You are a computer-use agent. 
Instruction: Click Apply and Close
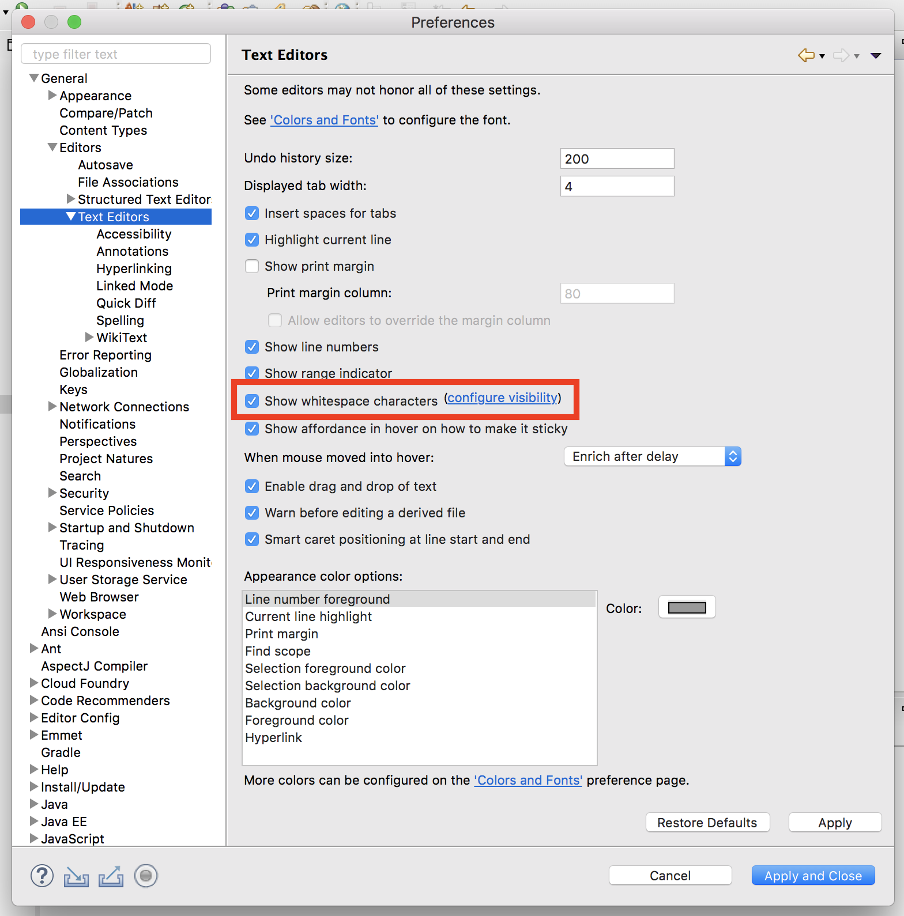coord(813,876)
